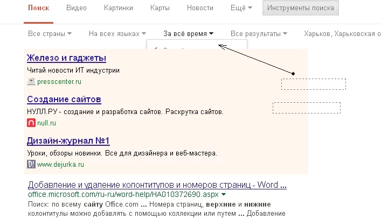Click the Харьков location text

[342, 33]
